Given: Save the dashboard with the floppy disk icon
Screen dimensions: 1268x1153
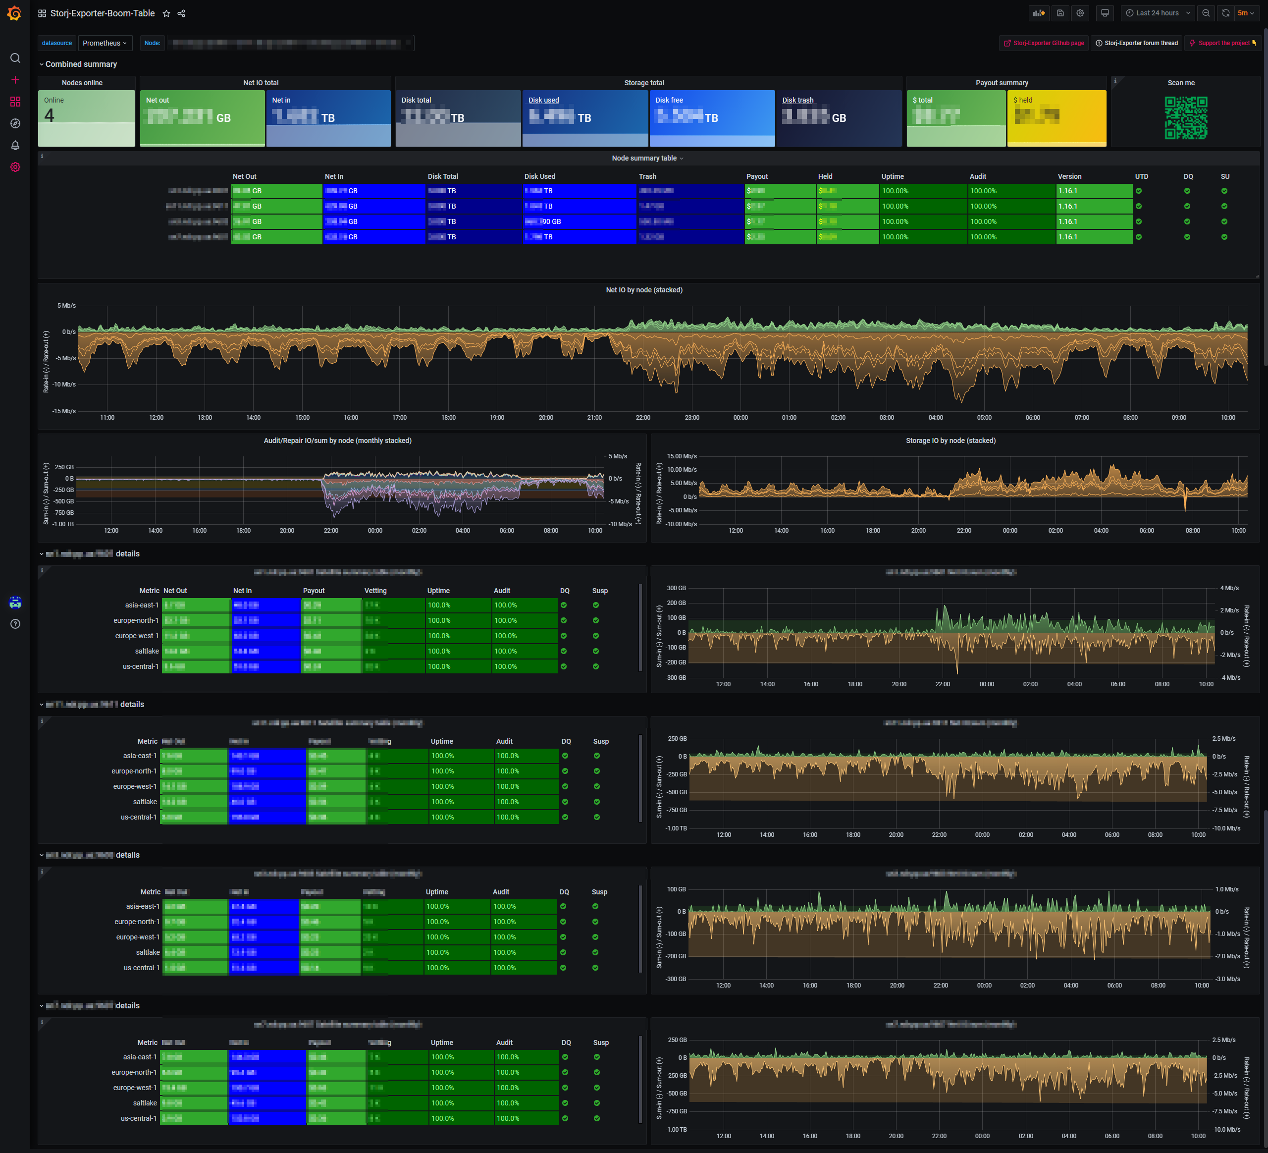Looking at the screenshot, I should pos(1060,13).
